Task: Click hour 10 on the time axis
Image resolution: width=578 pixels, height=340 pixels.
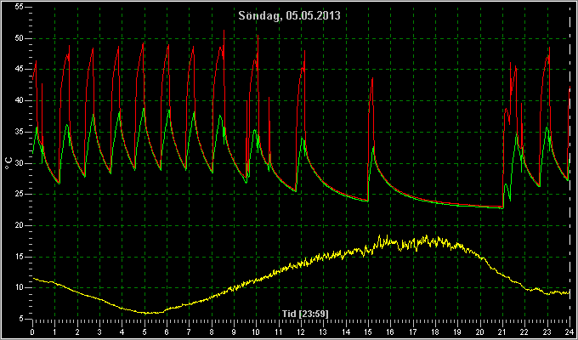Action: click(256, 331)
